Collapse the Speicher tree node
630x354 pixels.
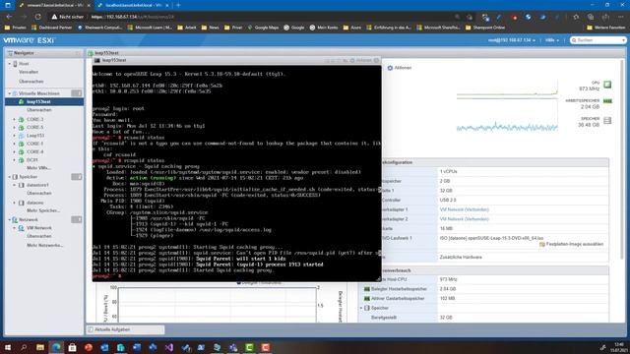[x=10, y=177]
